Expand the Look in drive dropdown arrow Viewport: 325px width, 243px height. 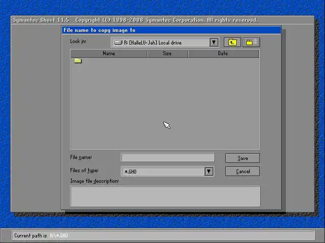214,43
